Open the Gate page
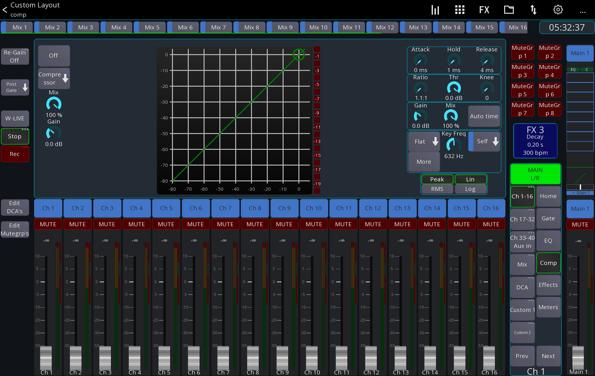Viewport: 595px width, 376px height. coord(548,218)
